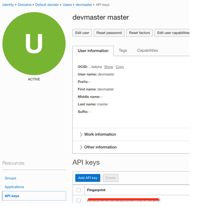Click the User name value devmaster
Screen dimensions: 201x207
[x=106, y=74]
